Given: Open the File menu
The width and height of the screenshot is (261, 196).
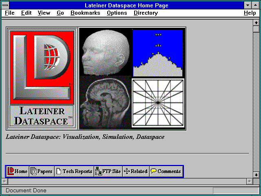Looking at the screenshot, I should coord(10,13).
